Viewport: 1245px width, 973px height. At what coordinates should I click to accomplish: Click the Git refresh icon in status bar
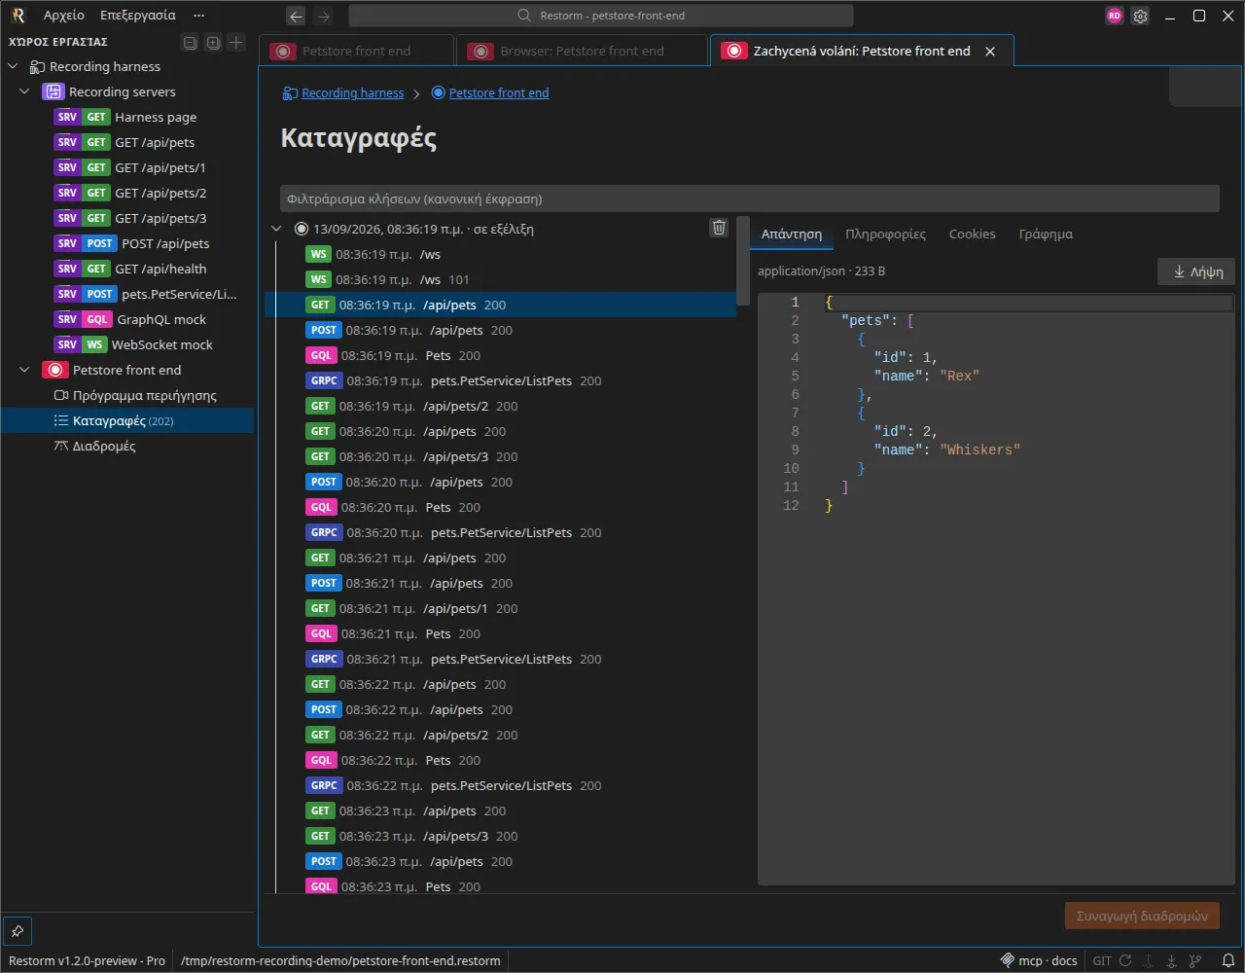tap(1125, 960)
